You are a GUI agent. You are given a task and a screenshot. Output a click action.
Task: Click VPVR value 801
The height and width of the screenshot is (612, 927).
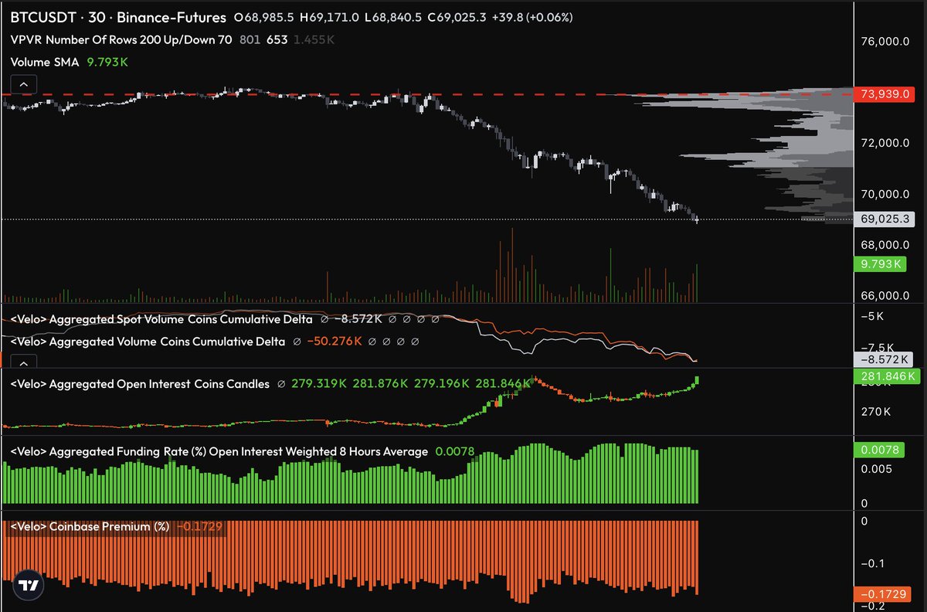(250, 39)
